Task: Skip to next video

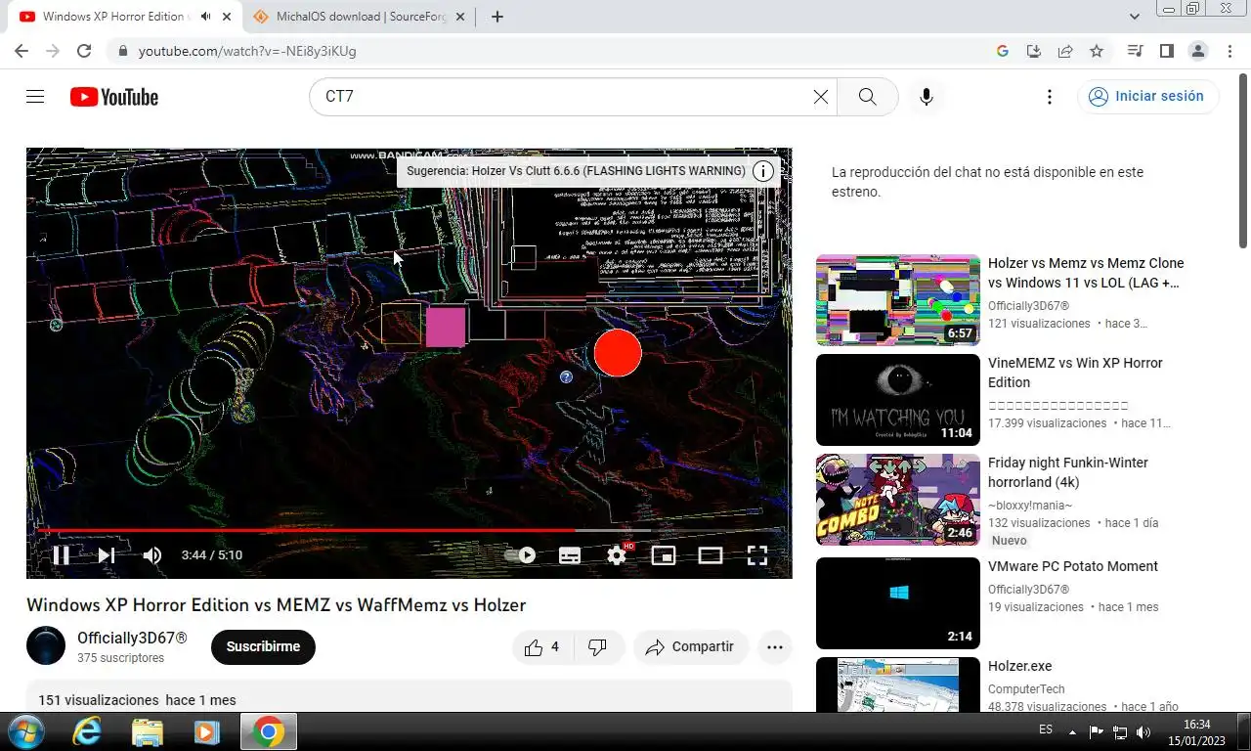Action: (x=107, y=555)
